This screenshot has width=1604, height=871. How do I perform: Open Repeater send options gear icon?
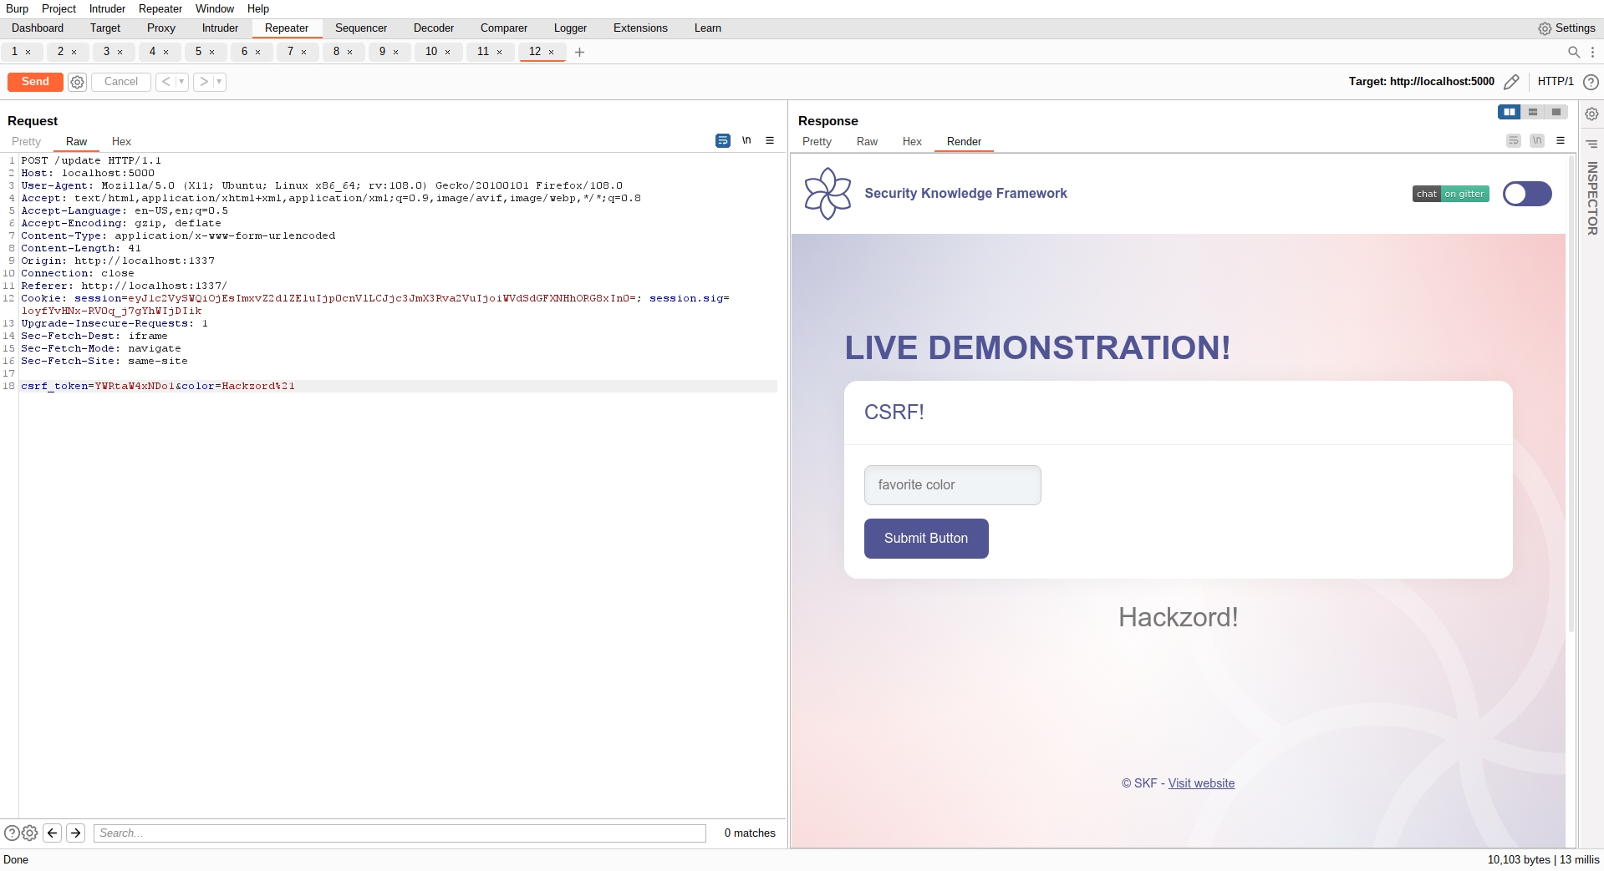[x=77, y=82]
